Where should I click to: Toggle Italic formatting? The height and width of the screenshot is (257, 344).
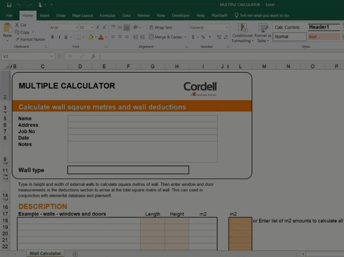point(59,37)
